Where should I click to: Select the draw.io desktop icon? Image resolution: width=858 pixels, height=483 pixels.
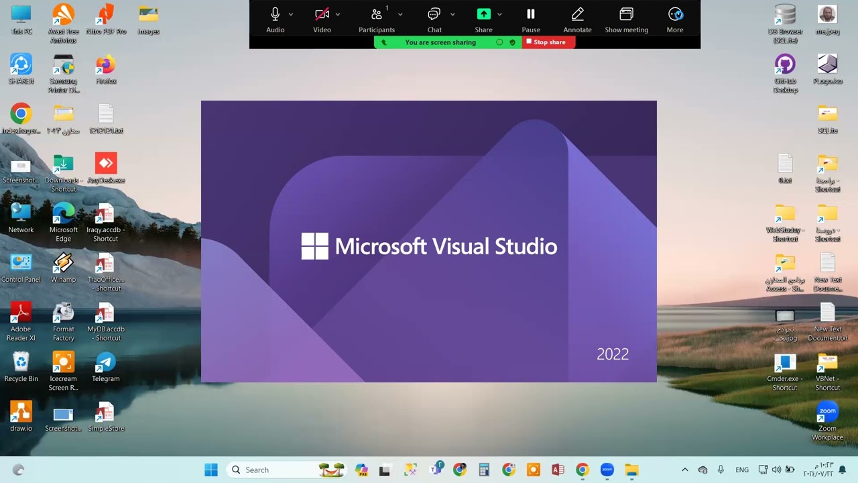point(21,417)
